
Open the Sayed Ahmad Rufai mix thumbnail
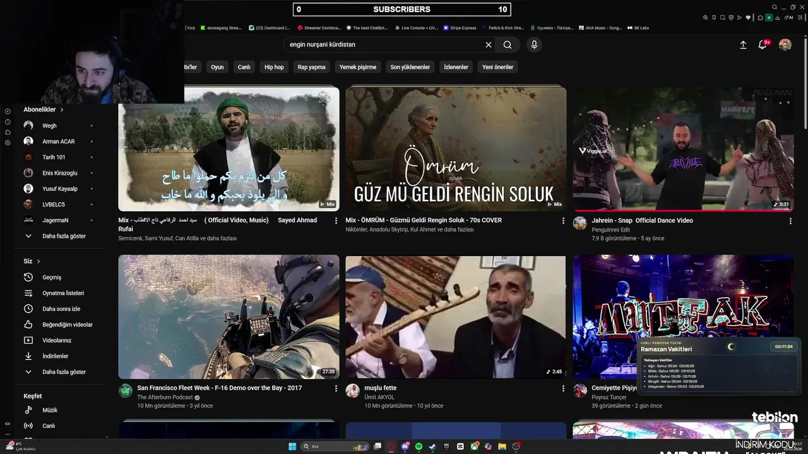[x=229, y=149]
